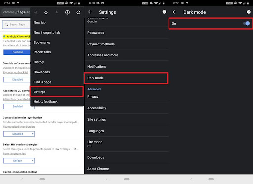Tap the bookmark star icon
This screenshot has width=253, height=184.
[x=46, y=12]
